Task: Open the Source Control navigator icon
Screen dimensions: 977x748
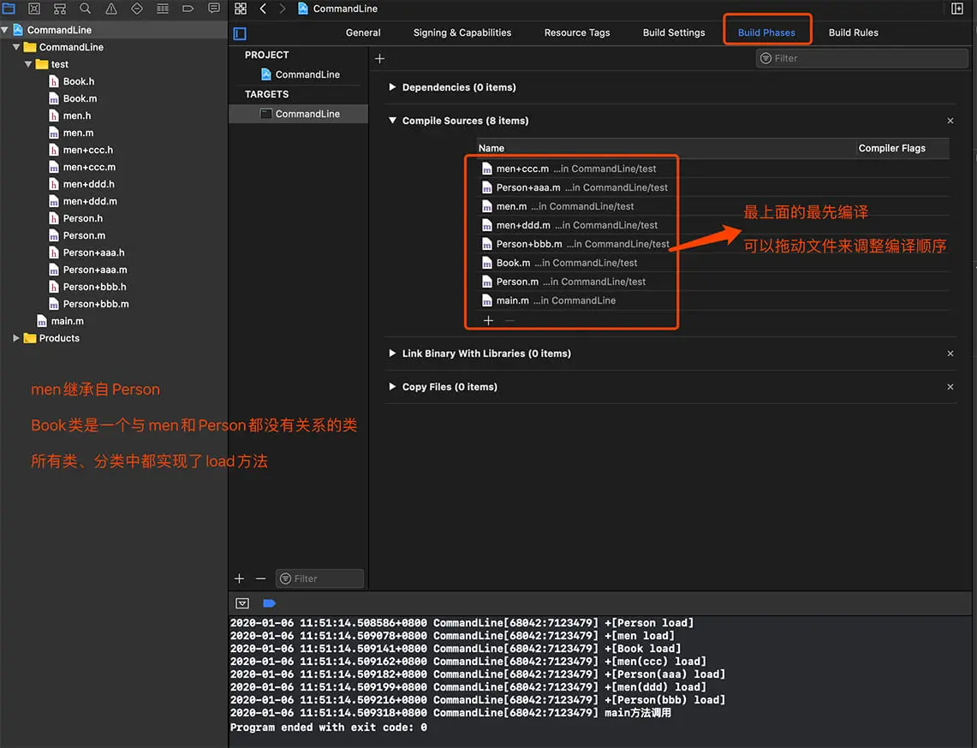Action: [x=34, y=9]
